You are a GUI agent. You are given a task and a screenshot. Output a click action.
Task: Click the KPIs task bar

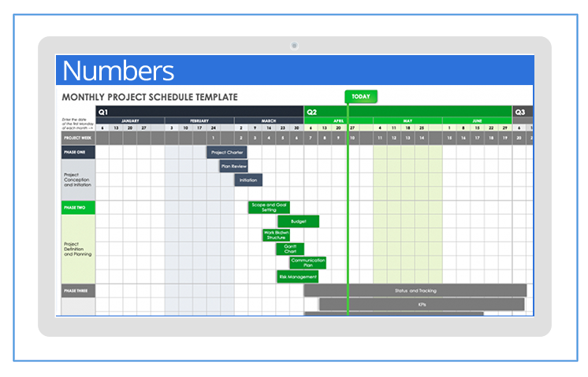(x=422, y=305)
